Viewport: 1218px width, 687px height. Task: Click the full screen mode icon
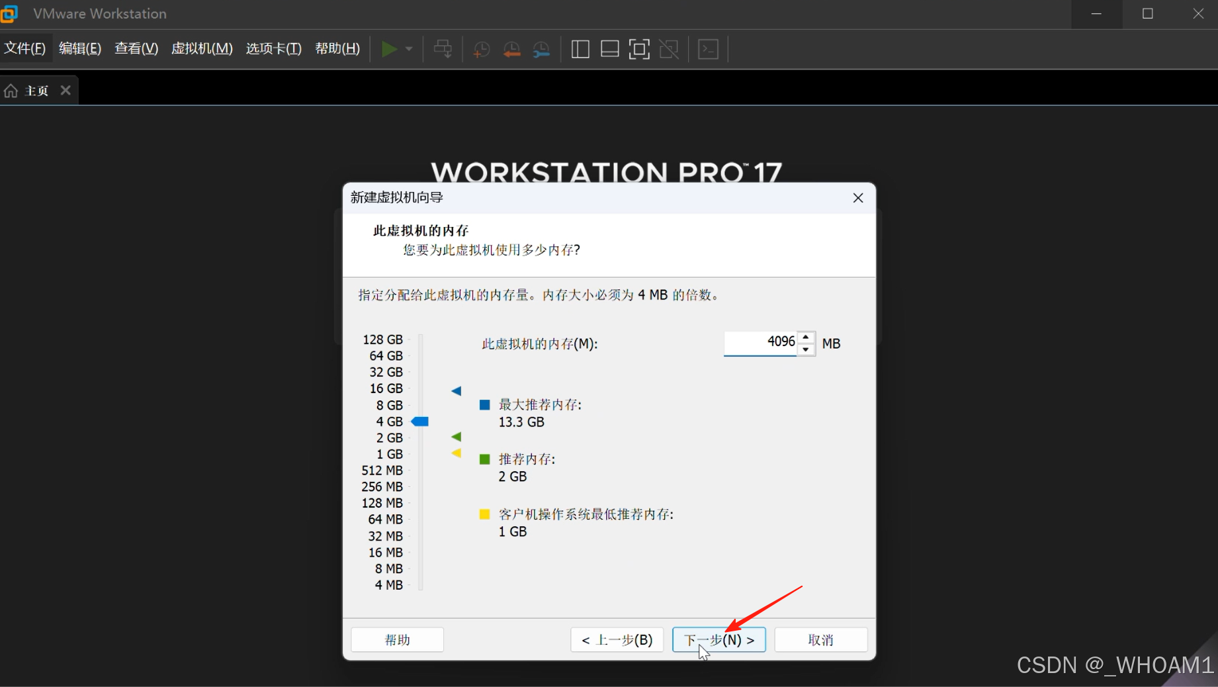(639, 49)
